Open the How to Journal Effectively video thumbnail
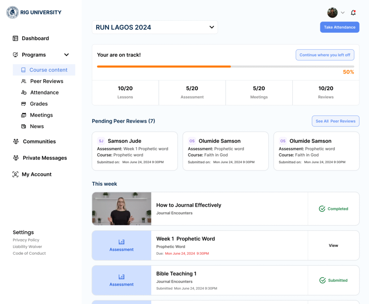 pyautogui.click(x=121, y=209)
